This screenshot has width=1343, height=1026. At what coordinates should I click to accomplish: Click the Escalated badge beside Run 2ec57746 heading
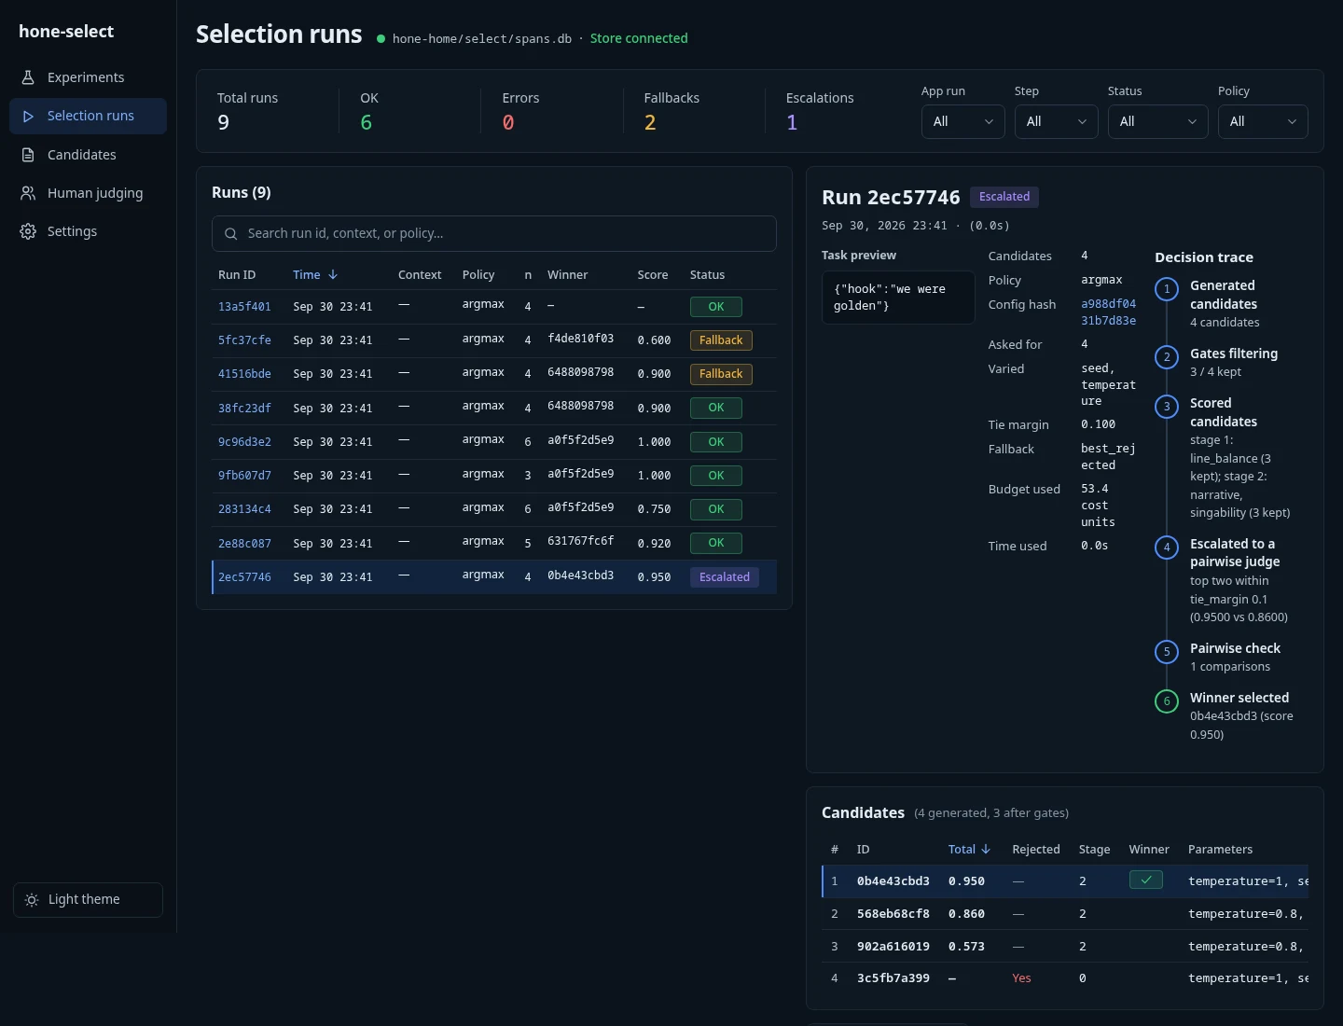(x=1004, y=197)
